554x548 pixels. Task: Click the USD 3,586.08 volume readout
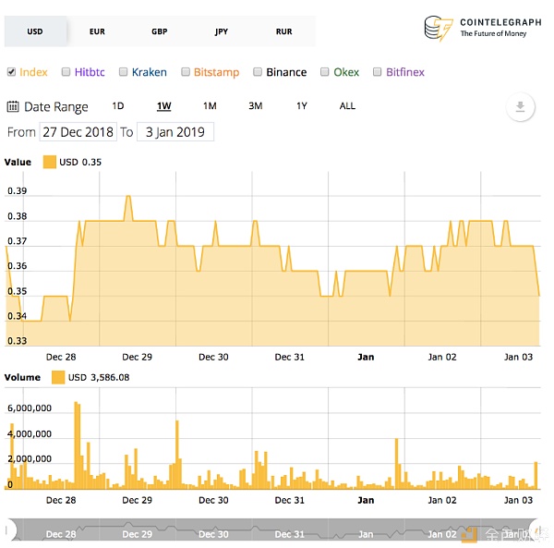pyautogui.click(x=99, y=378)
